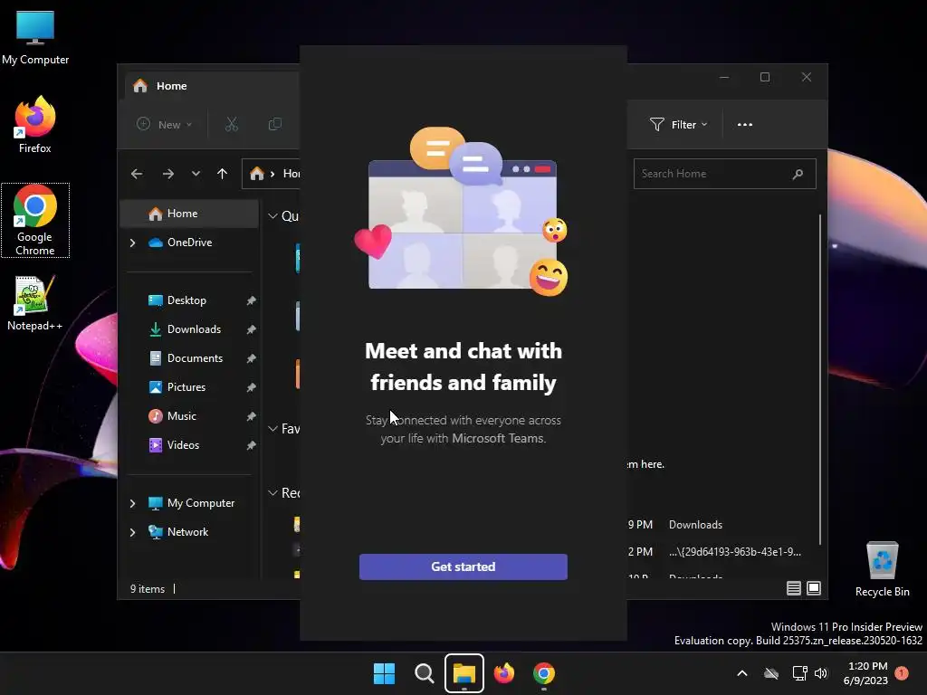Click the home icon in the address bar
927x695 pixels.
point(256,174)
